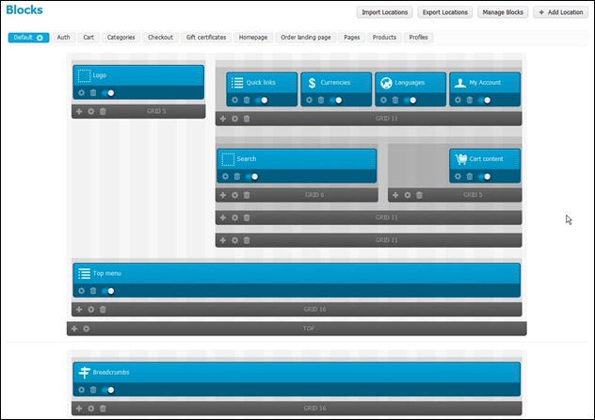Select the Order landing page tab
Viewport: 595px width, 420px height.
point(306,38)
